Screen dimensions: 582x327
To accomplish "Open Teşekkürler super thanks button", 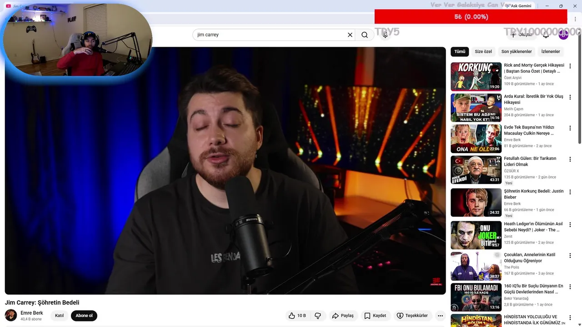I will 412,316.
